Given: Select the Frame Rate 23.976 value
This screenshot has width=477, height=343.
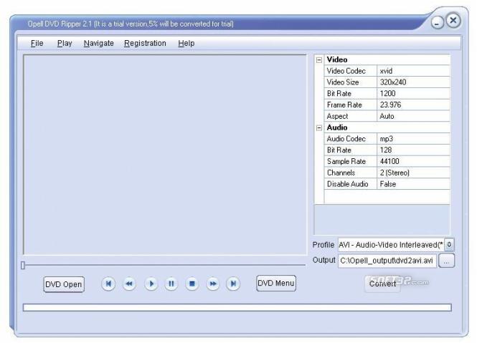Looking at the screenshot, I should 413,105.
